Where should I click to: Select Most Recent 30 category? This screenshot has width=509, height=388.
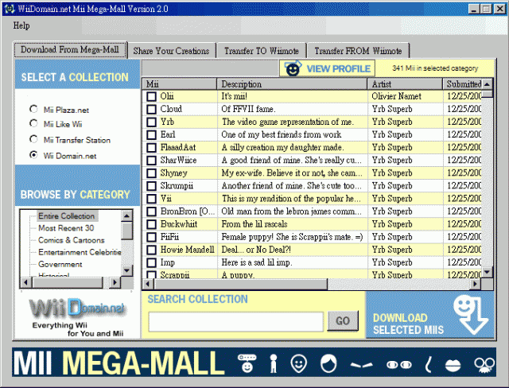66,228
